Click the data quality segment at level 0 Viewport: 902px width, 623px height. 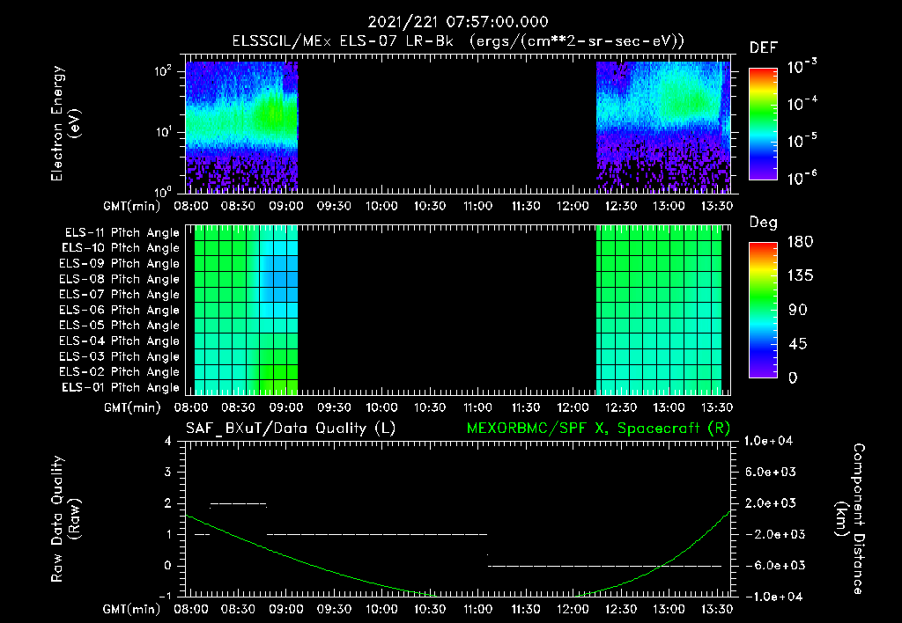click(604, 566)
